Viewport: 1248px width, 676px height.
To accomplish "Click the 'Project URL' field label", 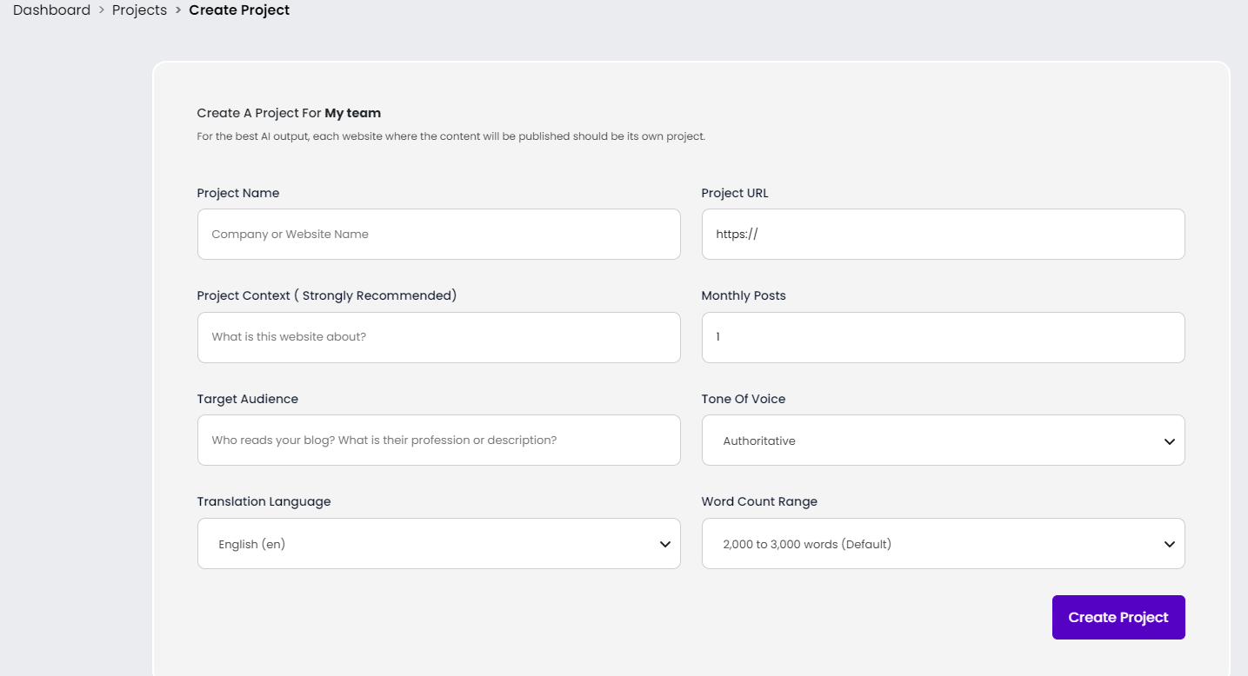I will click(x=735, y=193).
